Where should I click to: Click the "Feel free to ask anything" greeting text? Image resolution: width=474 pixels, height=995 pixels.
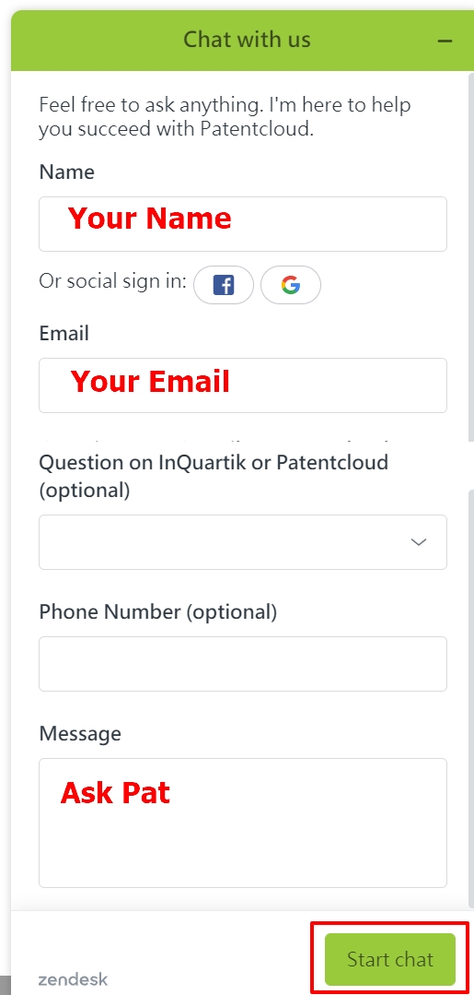click(225, 117)
